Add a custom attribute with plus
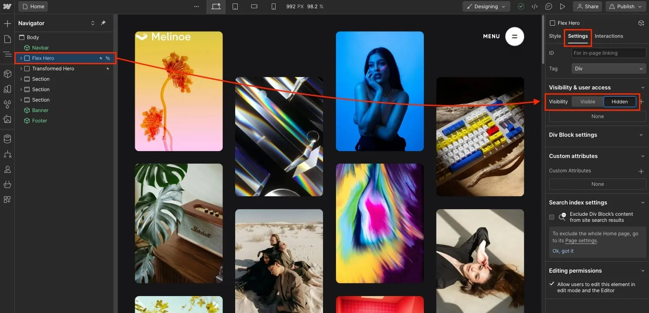This screenshot has width=649, height=313. [x=641, y=171]
